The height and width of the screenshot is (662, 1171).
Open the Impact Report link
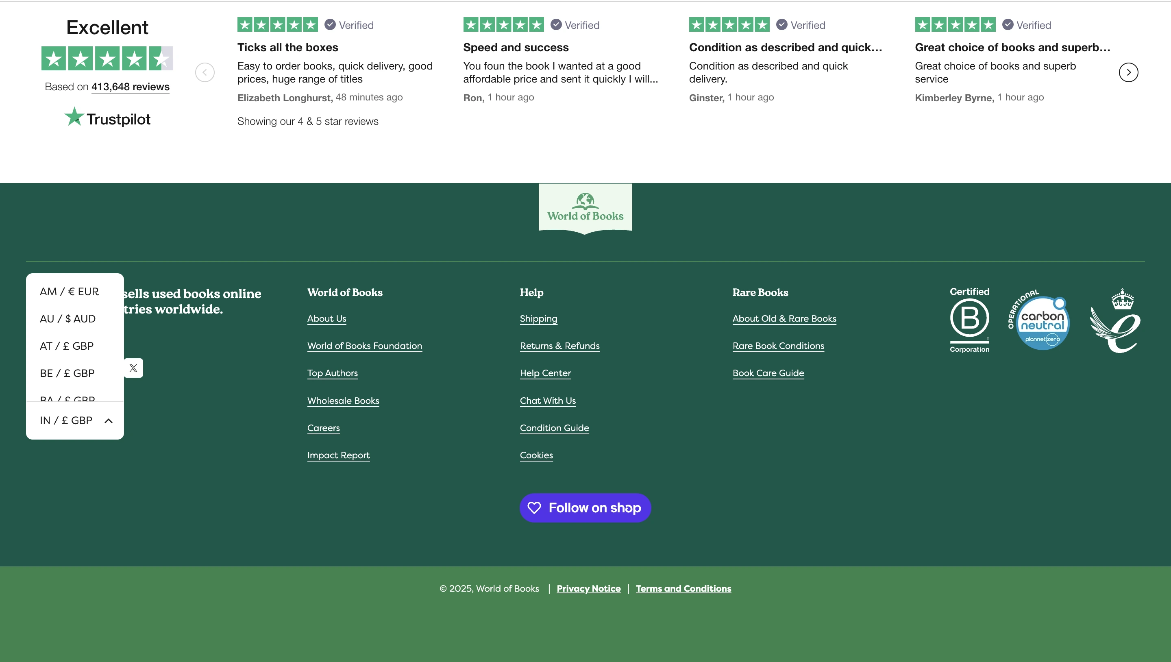[x=338, y=455]
